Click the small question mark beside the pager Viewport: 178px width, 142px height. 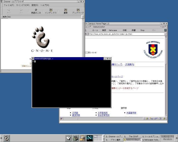104,140
